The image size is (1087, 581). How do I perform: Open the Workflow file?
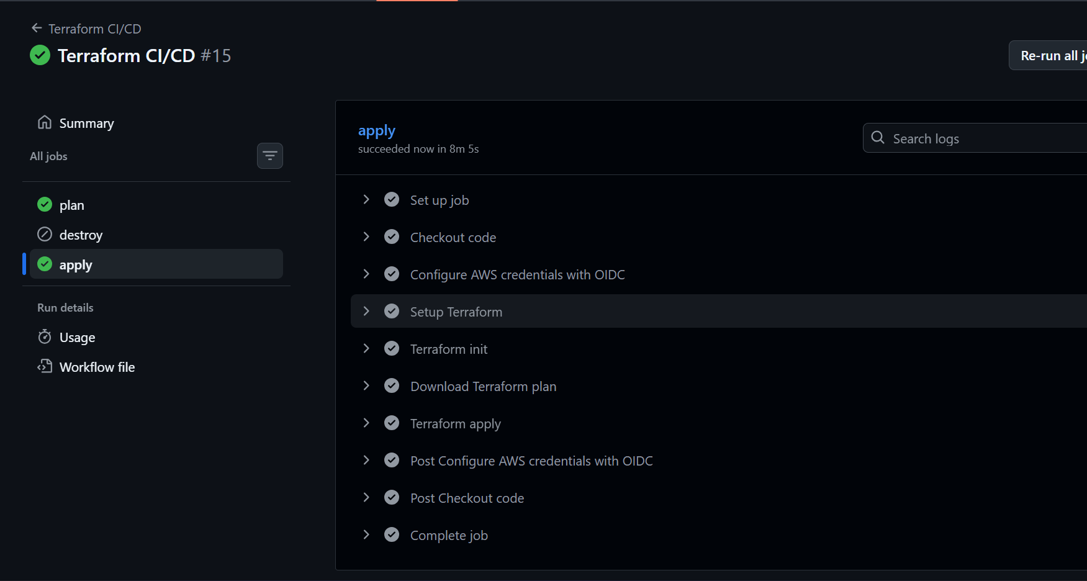coord(156,367)
